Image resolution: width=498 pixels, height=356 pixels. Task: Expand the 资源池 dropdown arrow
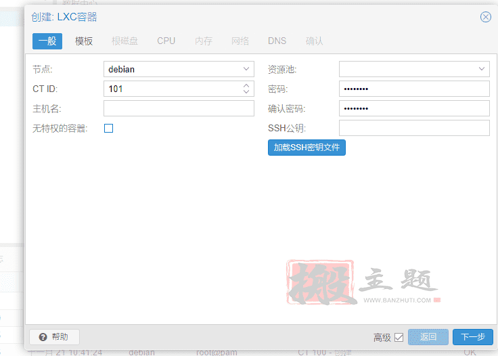[482, 69]
